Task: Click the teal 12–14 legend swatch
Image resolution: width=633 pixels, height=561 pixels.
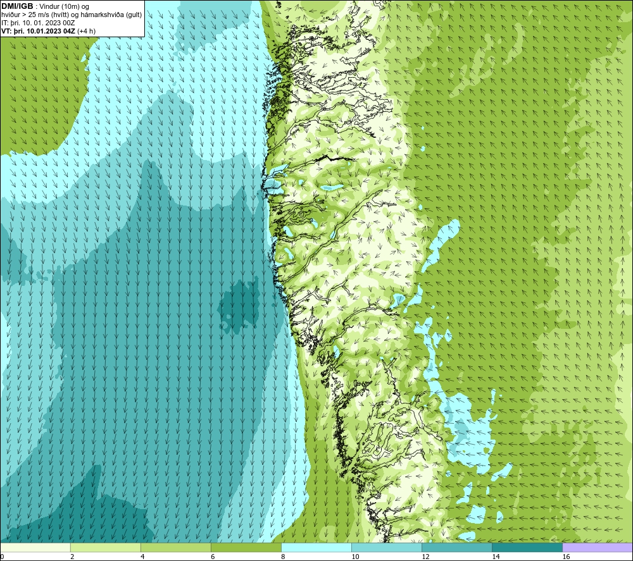Action: point(456,547)
